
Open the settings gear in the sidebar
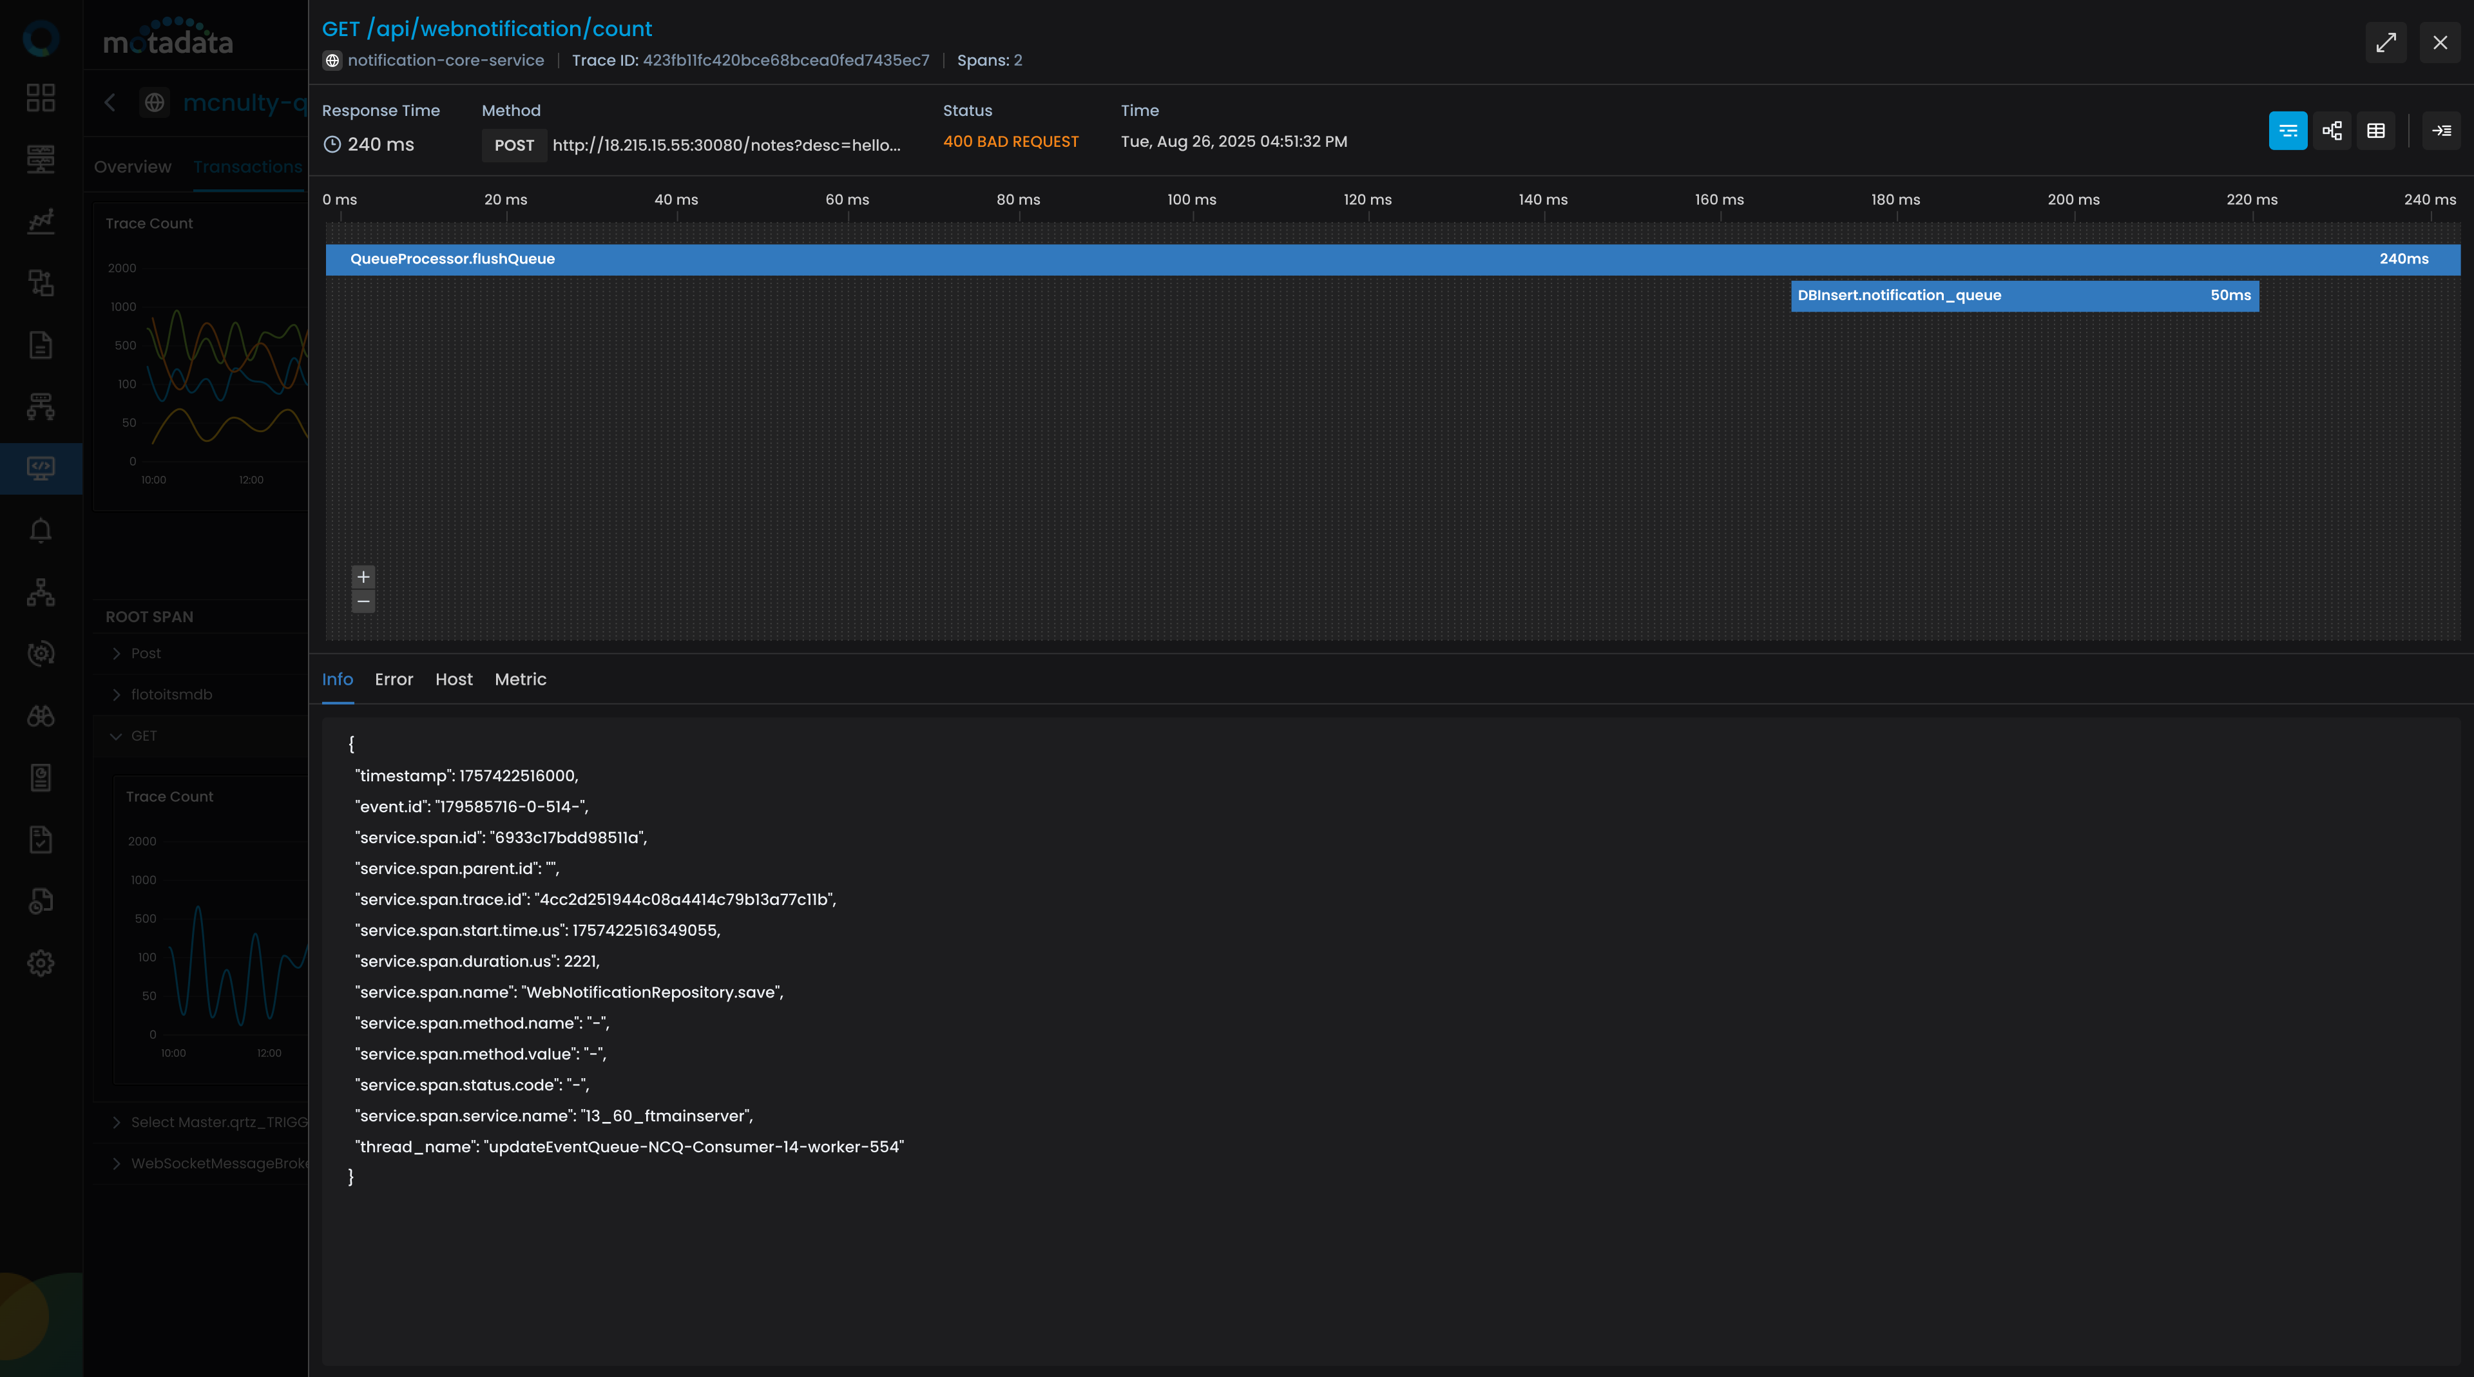point(41,963)
